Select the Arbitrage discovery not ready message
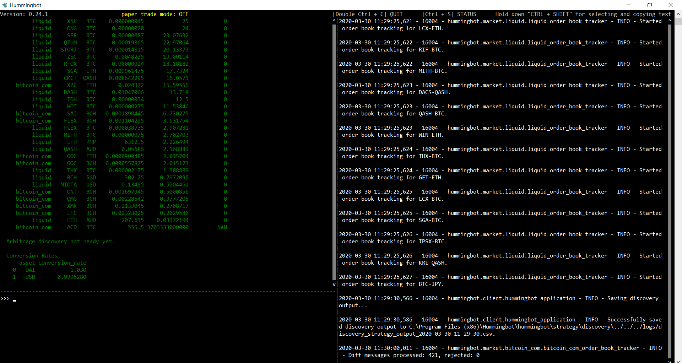Screen dimensions: 682x363 click(x=60, y=242)
